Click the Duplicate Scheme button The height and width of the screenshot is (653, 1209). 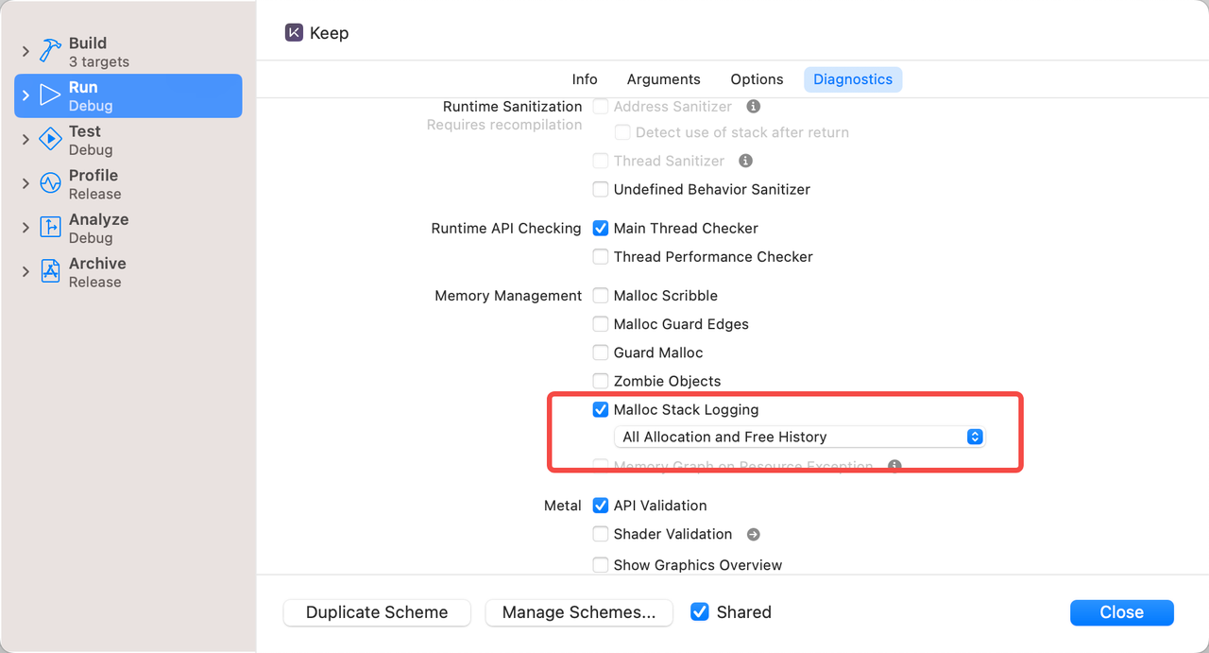click(x=377, y=612)
